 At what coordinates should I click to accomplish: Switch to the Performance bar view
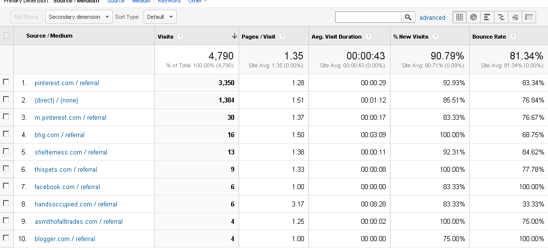(x=487, y=17)
